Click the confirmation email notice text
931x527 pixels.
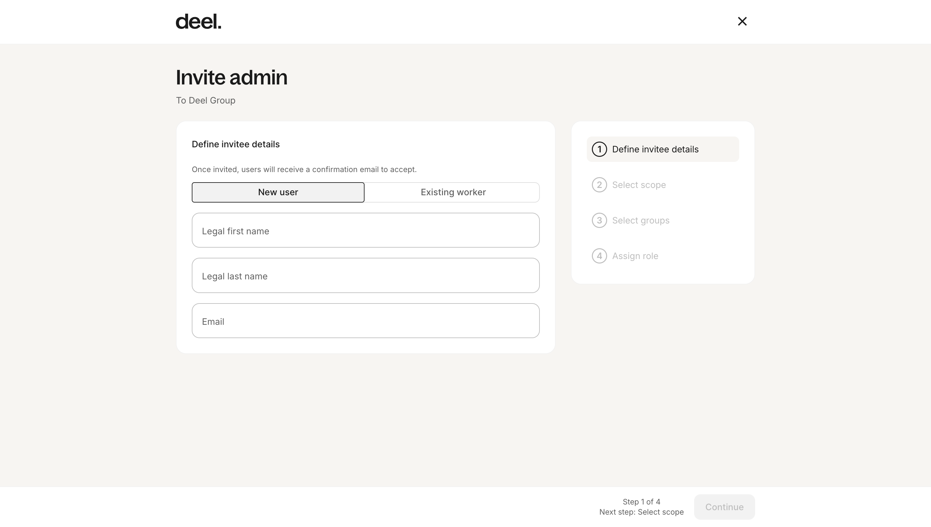(x=304, y=170)
